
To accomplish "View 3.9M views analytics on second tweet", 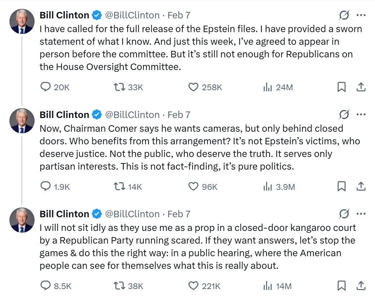I will pos(267,187).
